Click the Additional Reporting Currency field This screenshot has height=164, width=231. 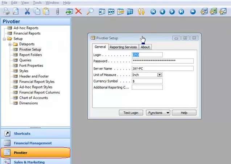(x=147, y=87)
